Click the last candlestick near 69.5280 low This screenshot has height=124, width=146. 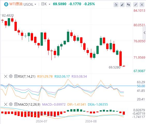124,66
